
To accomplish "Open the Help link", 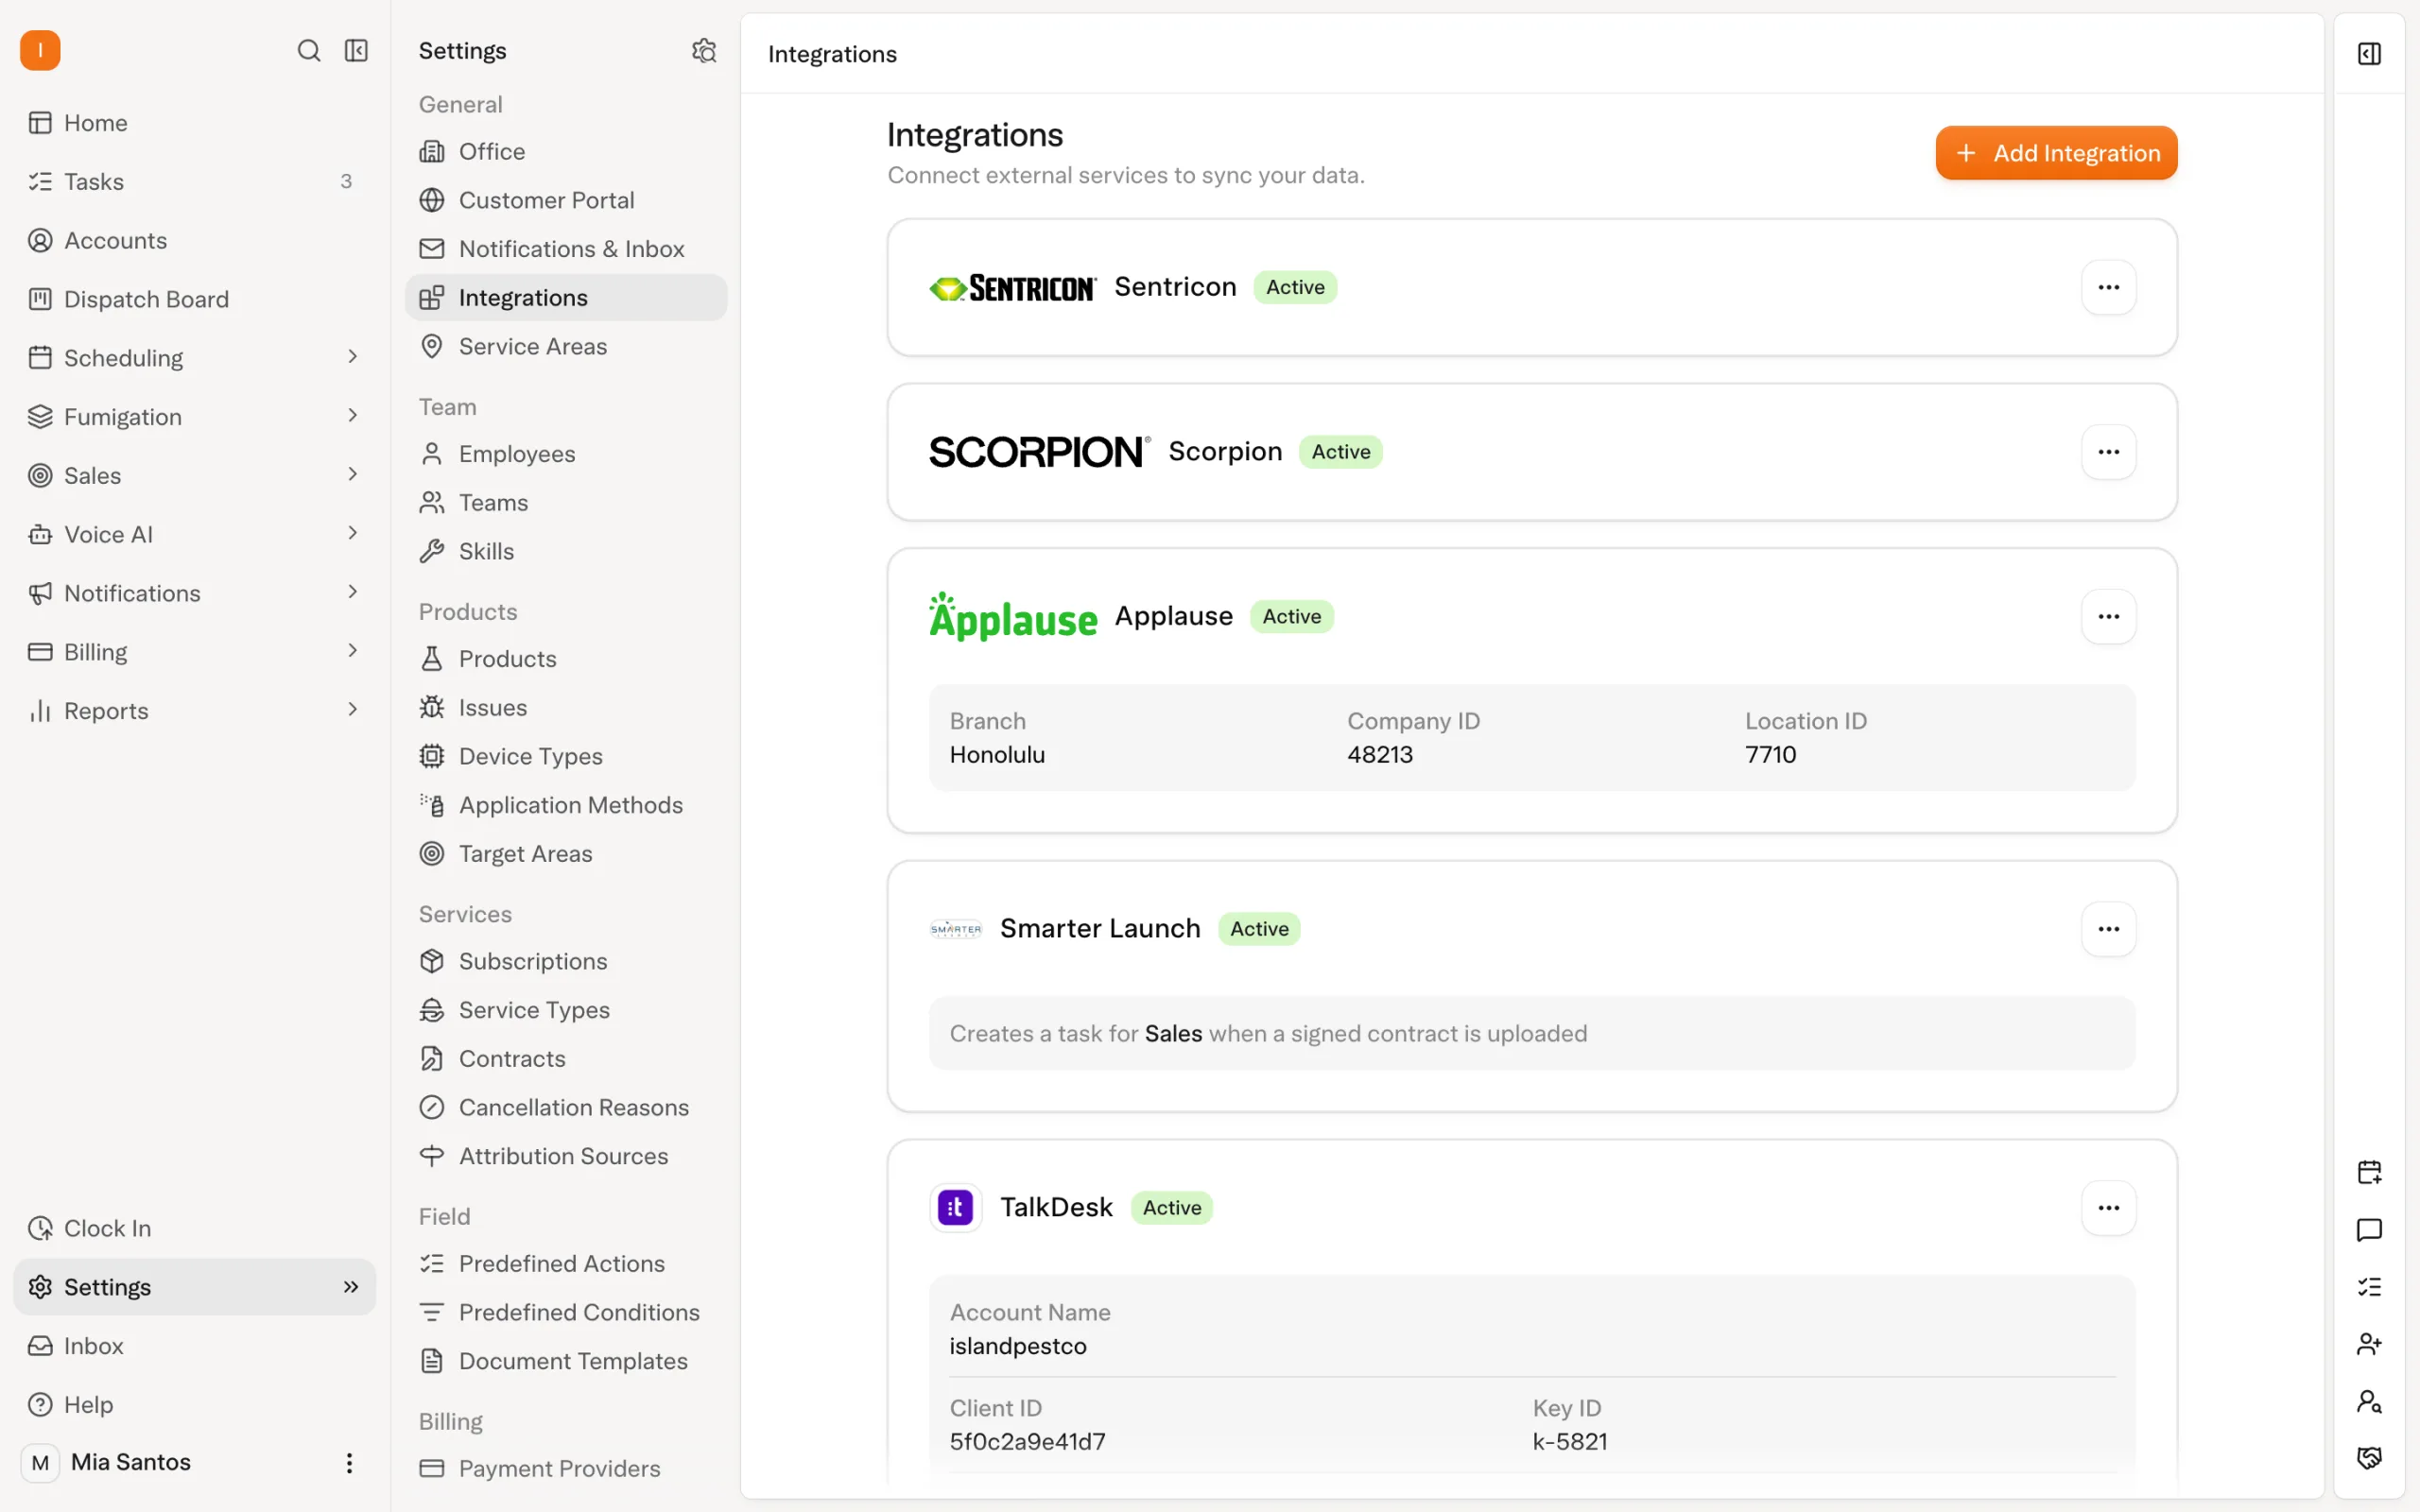I will (x=195, y=1404).
